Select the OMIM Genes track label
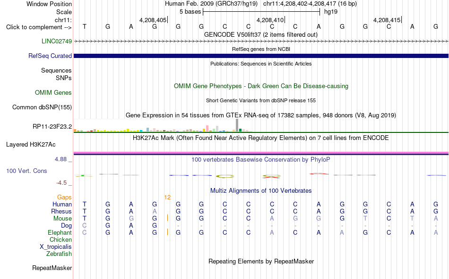 (x=53, y=93)
